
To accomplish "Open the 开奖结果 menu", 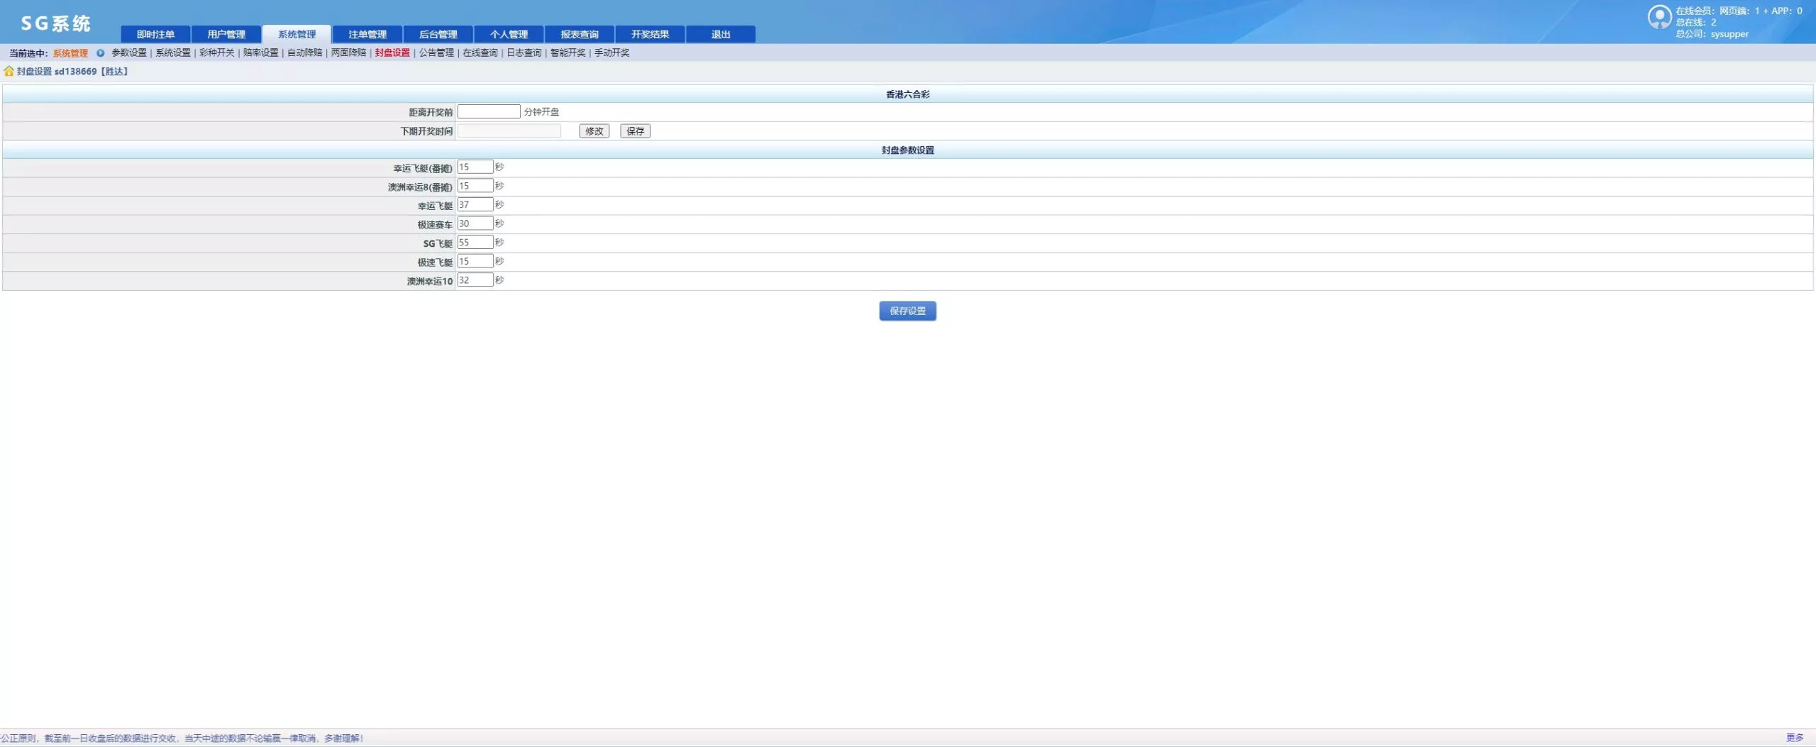I will (x=649, y=33).
